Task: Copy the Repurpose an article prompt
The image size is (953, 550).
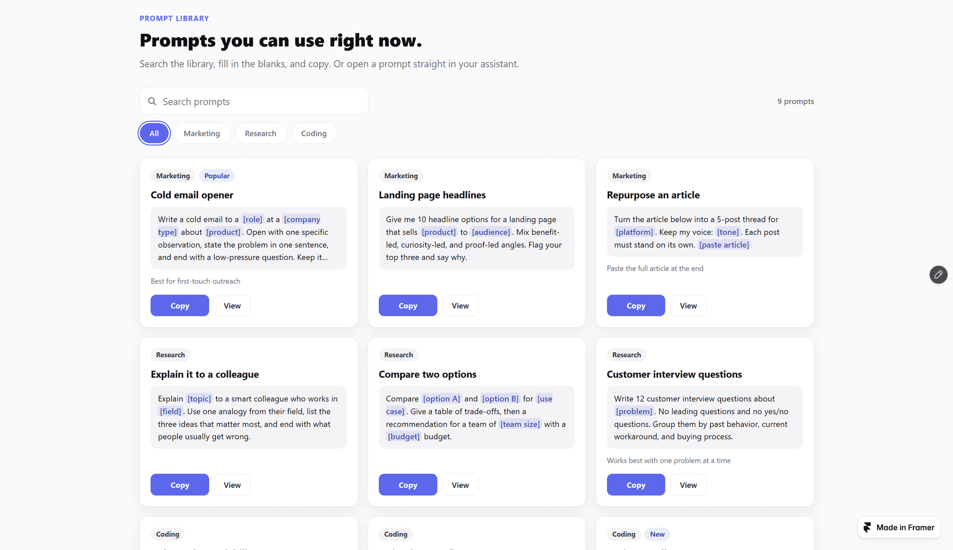Action: coord(636,306)
